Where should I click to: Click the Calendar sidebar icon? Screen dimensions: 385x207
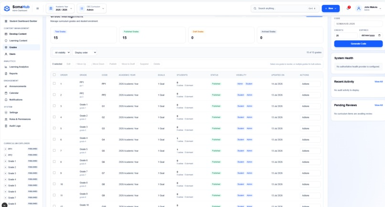pos(6,93)
